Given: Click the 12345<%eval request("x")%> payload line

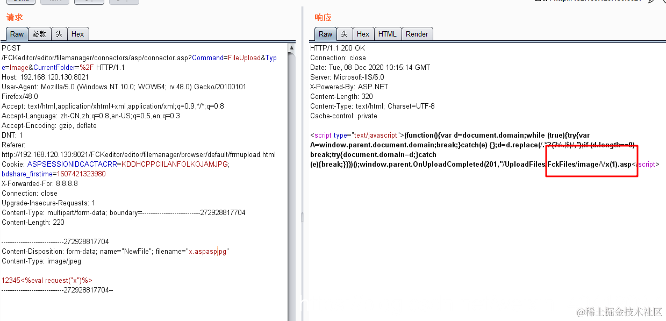Looking at the screenshot, I should coord(47,280).
